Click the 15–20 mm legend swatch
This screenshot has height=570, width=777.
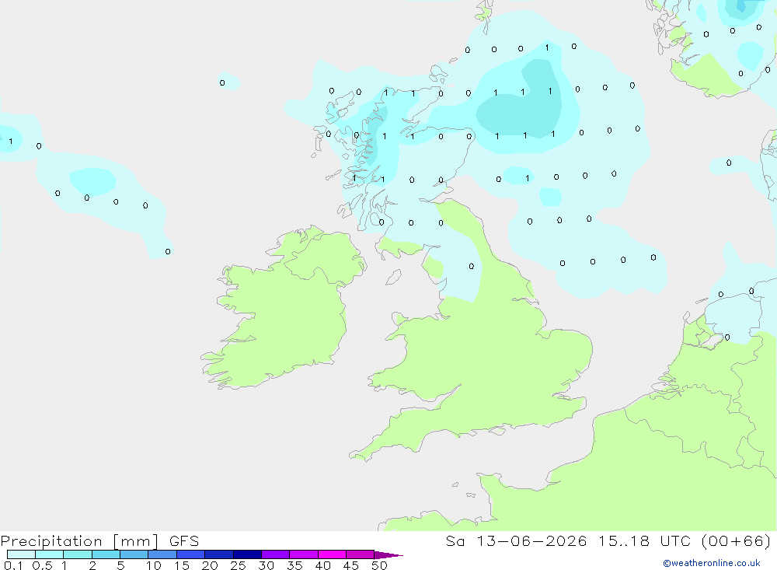[190, 554]
